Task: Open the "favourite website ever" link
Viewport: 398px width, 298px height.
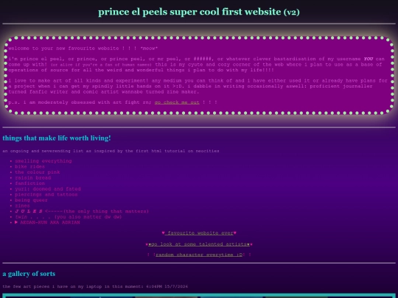Action: [199, 233]
